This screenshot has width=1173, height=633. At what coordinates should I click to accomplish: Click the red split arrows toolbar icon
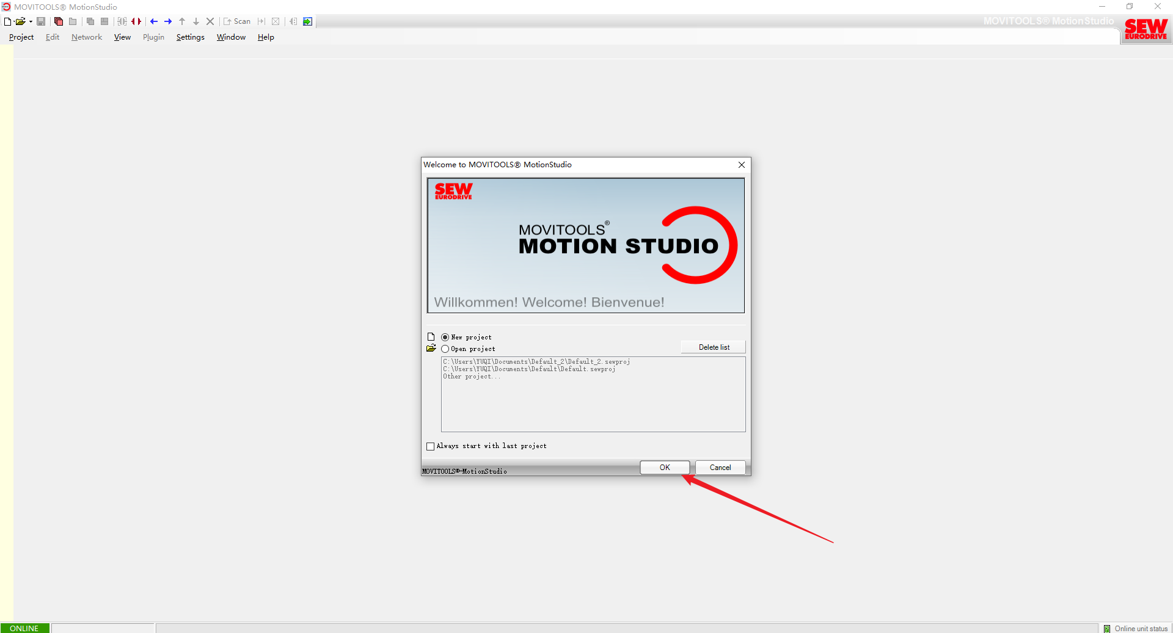point(136,21)
